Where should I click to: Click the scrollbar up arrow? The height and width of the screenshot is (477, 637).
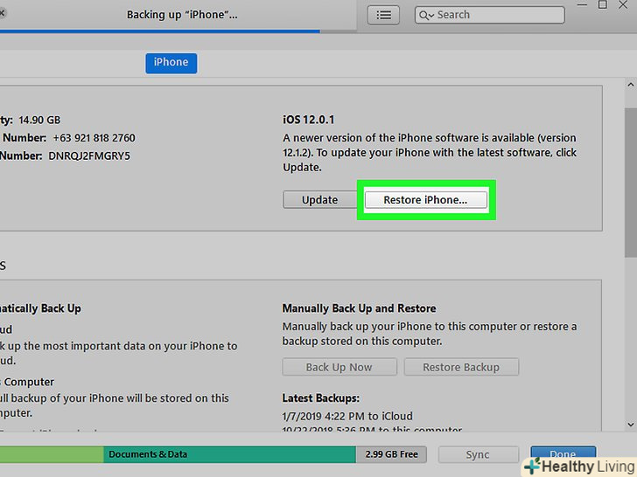630,85
